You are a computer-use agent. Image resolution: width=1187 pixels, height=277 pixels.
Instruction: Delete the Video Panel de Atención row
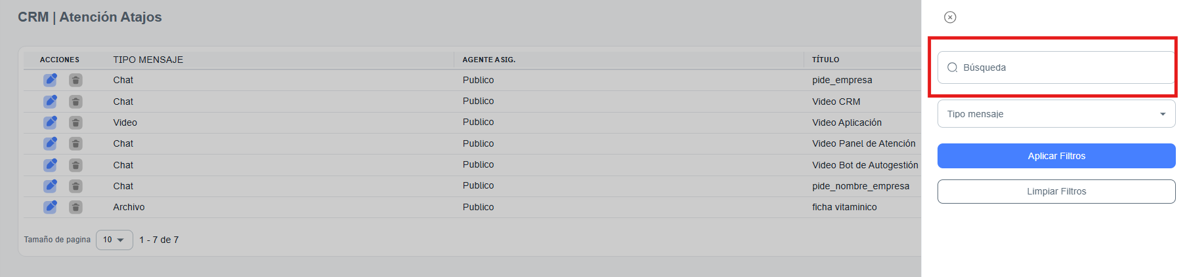pos(76,143)
